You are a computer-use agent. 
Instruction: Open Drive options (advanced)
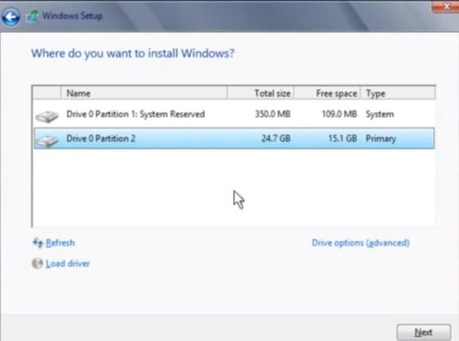pyautogui.click(x=361, y=243)
